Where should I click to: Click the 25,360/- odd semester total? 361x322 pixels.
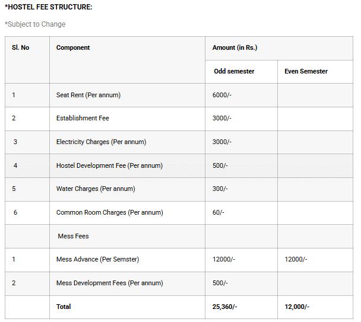click(x=225, y=307)
